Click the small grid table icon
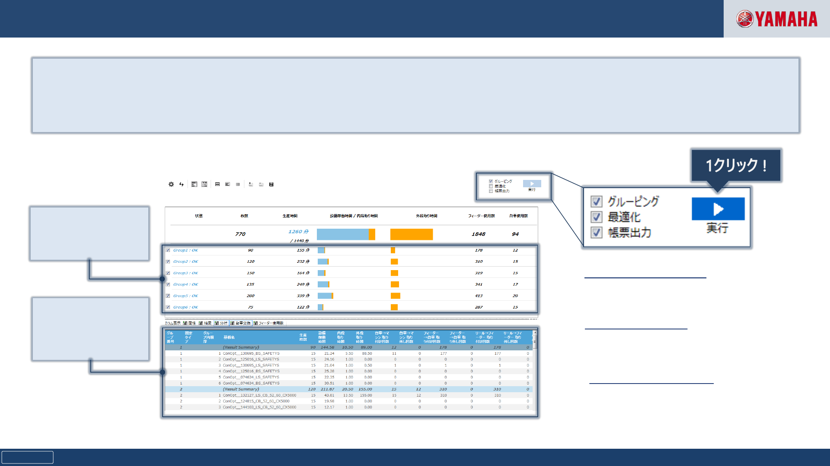Viewport: 830px width, 466px height. 238,185
